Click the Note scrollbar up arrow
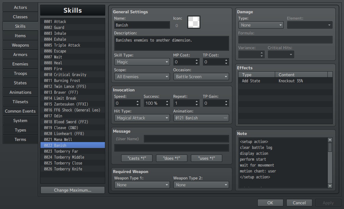The width and height of the screenshot is (344, 209). (x=330, y=140)
